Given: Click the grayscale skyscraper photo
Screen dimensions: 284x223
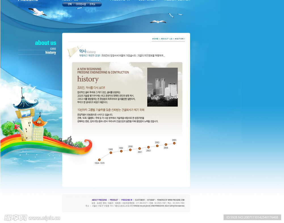Looking at the screenshot, I should coord(163,87).
